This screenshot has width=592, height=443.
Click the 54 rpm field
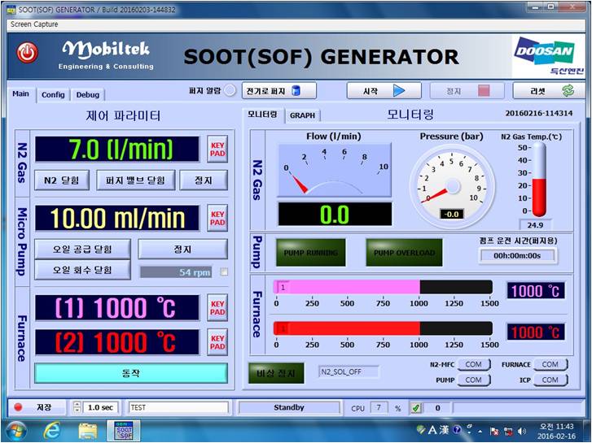point(176,271)
